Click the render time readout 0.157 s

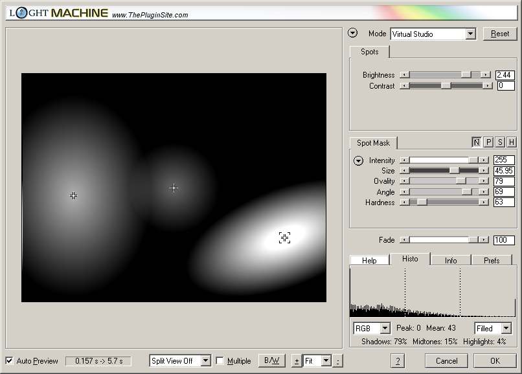point(98,361)
